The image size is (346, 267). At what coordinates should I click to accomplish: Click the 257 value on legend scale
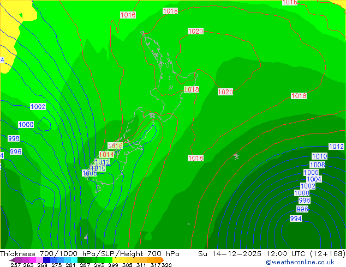coord(16,265)
